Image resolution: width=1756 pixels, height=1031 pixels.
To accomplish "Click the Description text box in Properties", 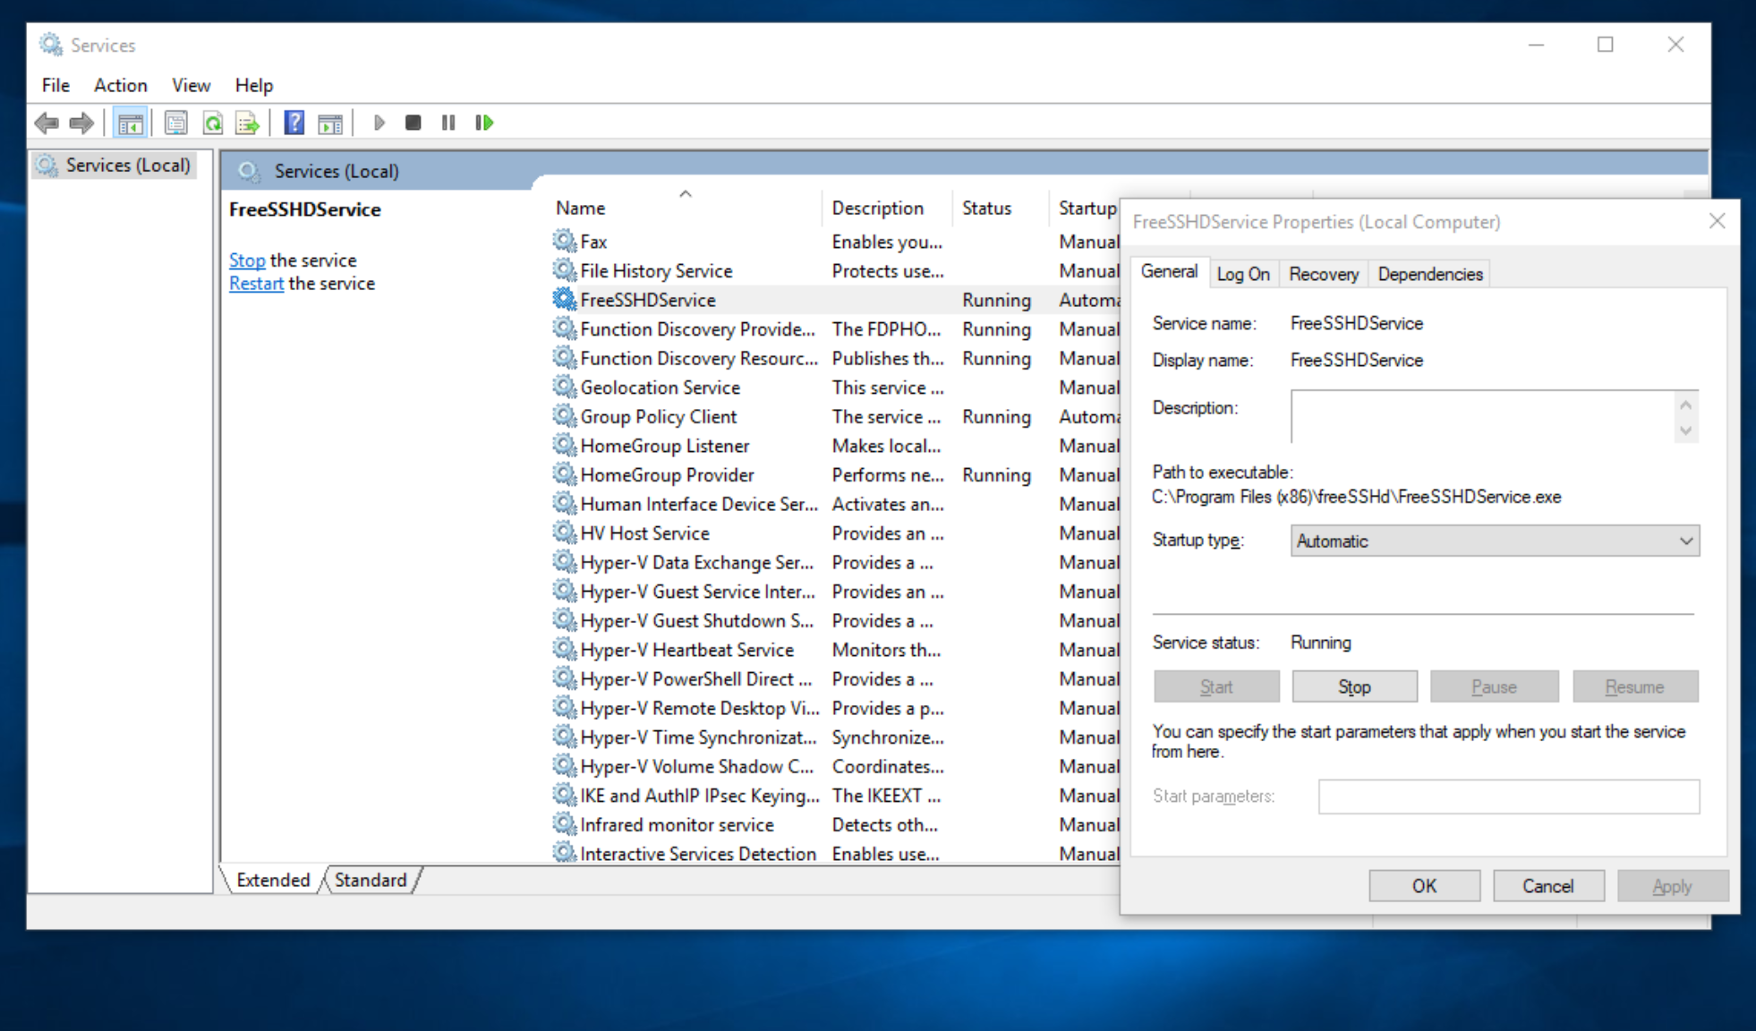I will click(1484, 416).
